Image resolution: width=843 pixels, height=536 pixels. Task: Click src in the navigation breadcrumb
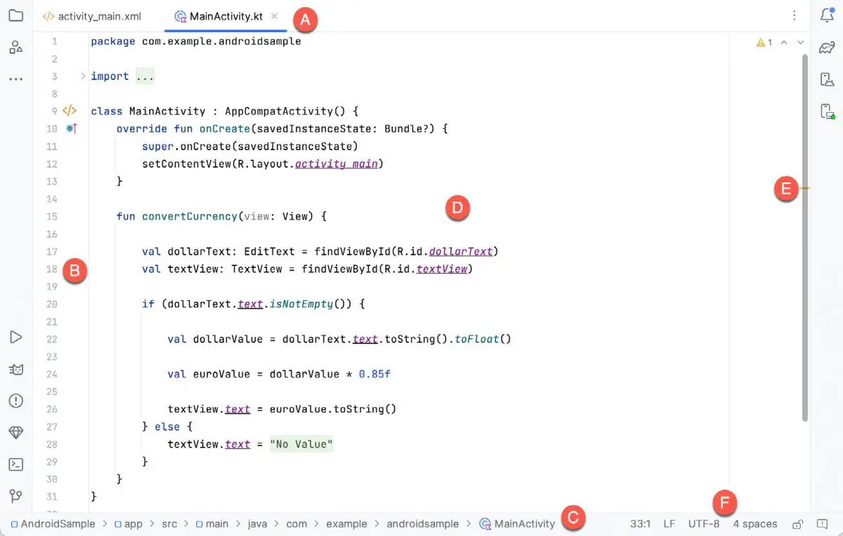coord(169,524)
